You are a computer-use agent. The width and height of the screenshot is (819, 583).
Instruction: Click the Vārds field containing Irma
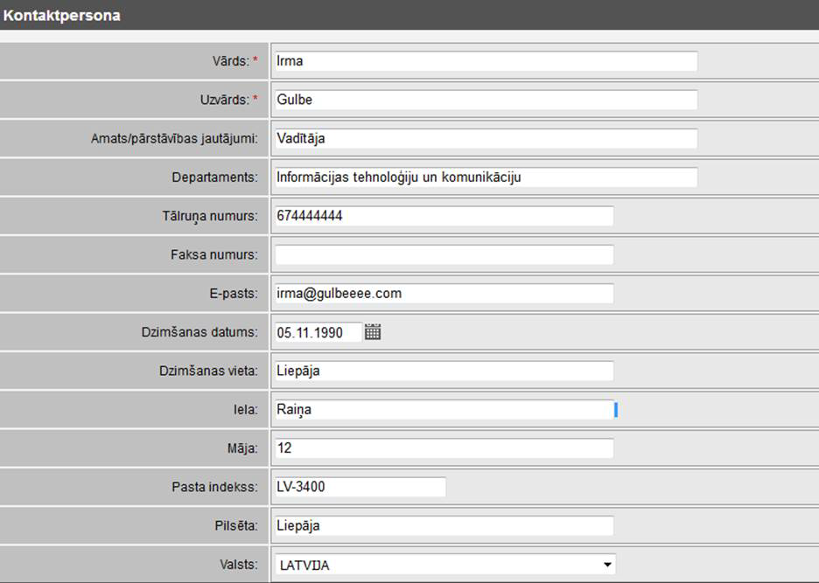point(486,61)
